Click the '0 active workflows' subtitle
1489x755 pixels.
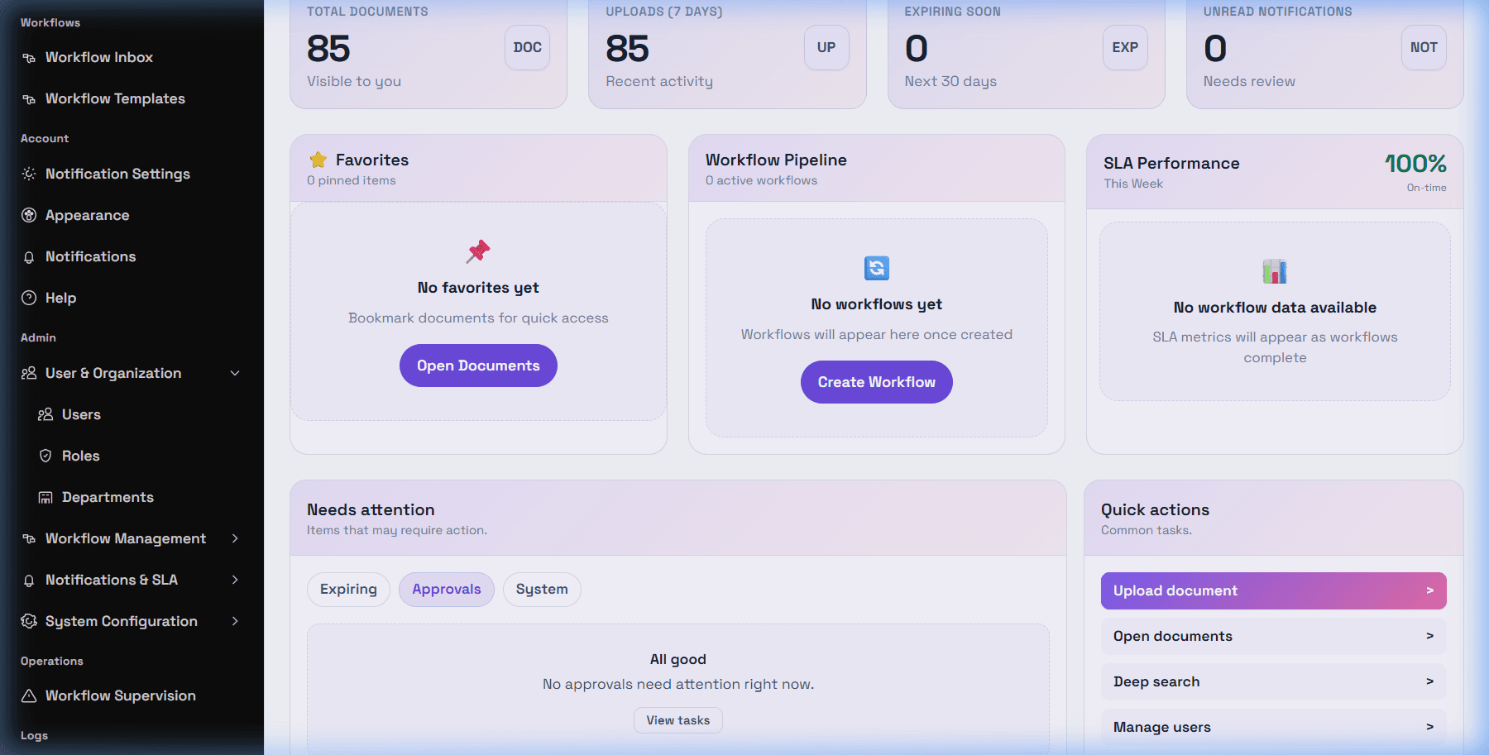pos(761,180)
